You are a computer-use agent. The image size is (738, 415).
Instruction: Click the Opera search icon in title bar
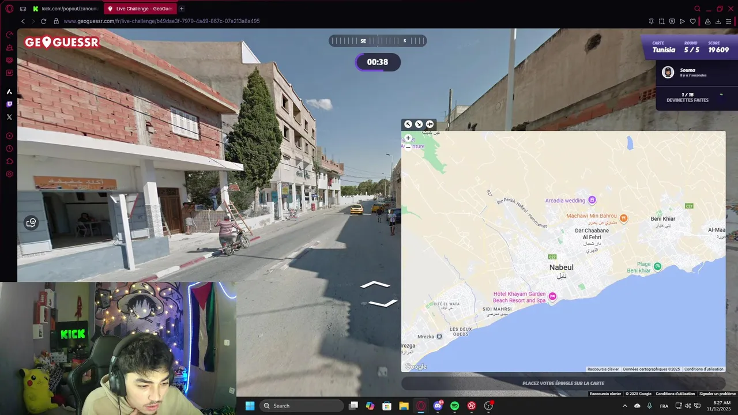[697, 9]
